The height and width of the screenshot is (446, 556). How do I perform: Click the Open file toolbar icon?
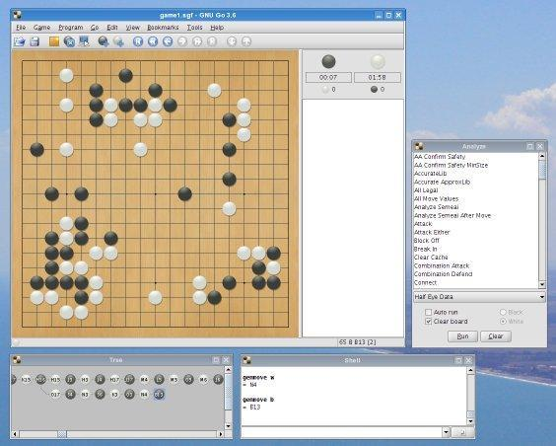[19, 41]
